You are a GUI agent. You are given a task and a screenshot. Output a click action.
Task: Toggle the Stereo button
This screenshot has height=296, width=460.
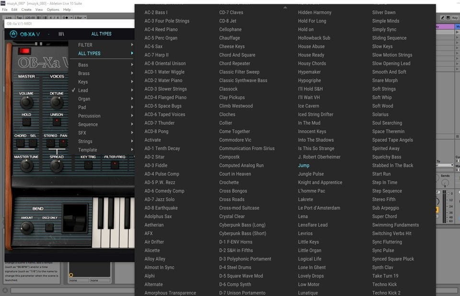point(50,143)
